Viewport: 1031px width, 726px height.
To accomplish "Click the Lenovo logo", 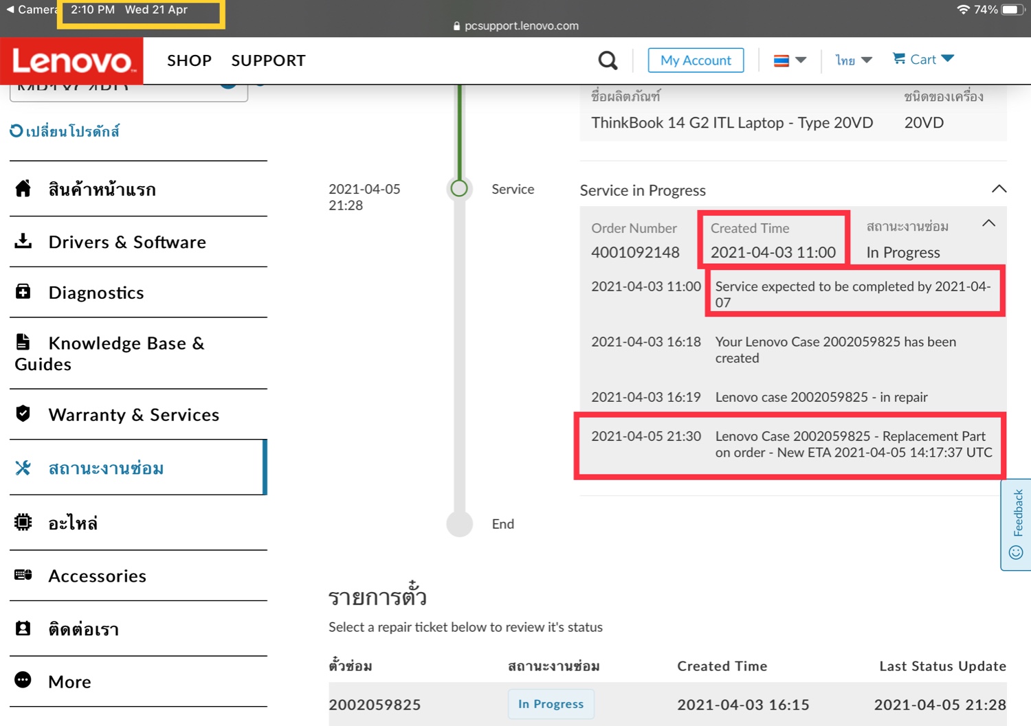I will 71,60.
